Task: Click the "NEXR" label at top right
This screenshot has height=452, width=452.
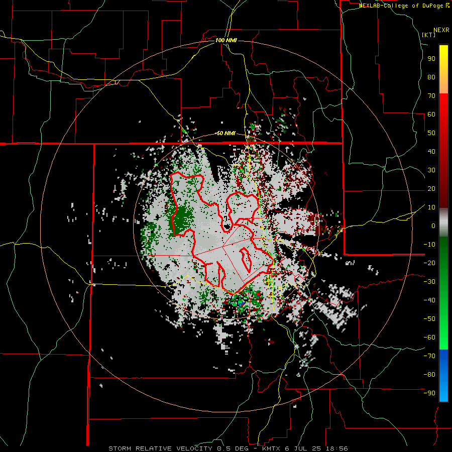Action: point(441,30)
